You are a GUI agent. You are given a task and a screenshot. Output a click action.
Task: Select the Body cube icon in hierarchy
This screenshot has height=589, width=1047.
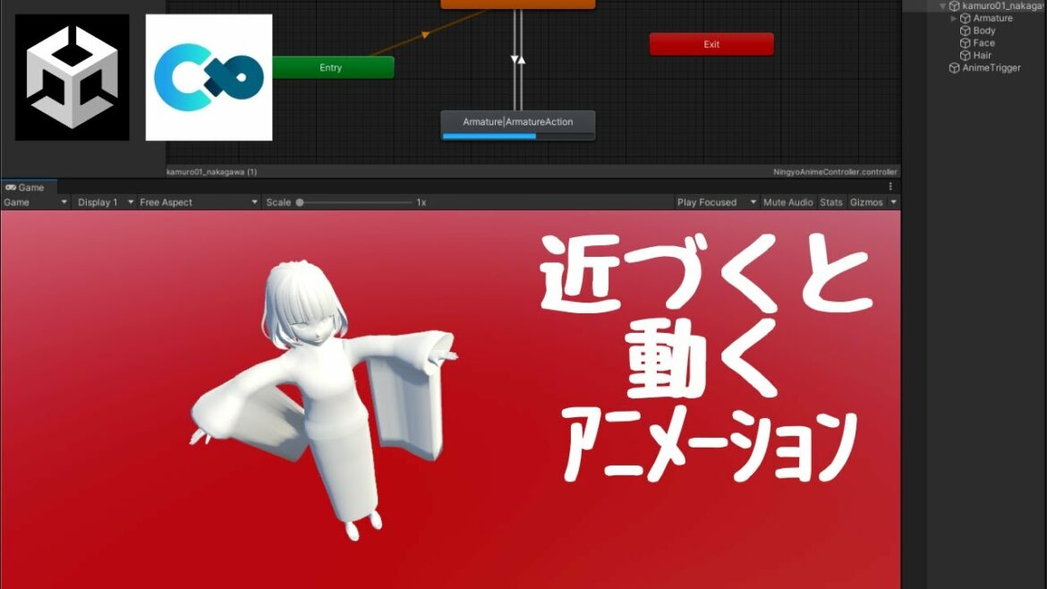pos(965,30)
